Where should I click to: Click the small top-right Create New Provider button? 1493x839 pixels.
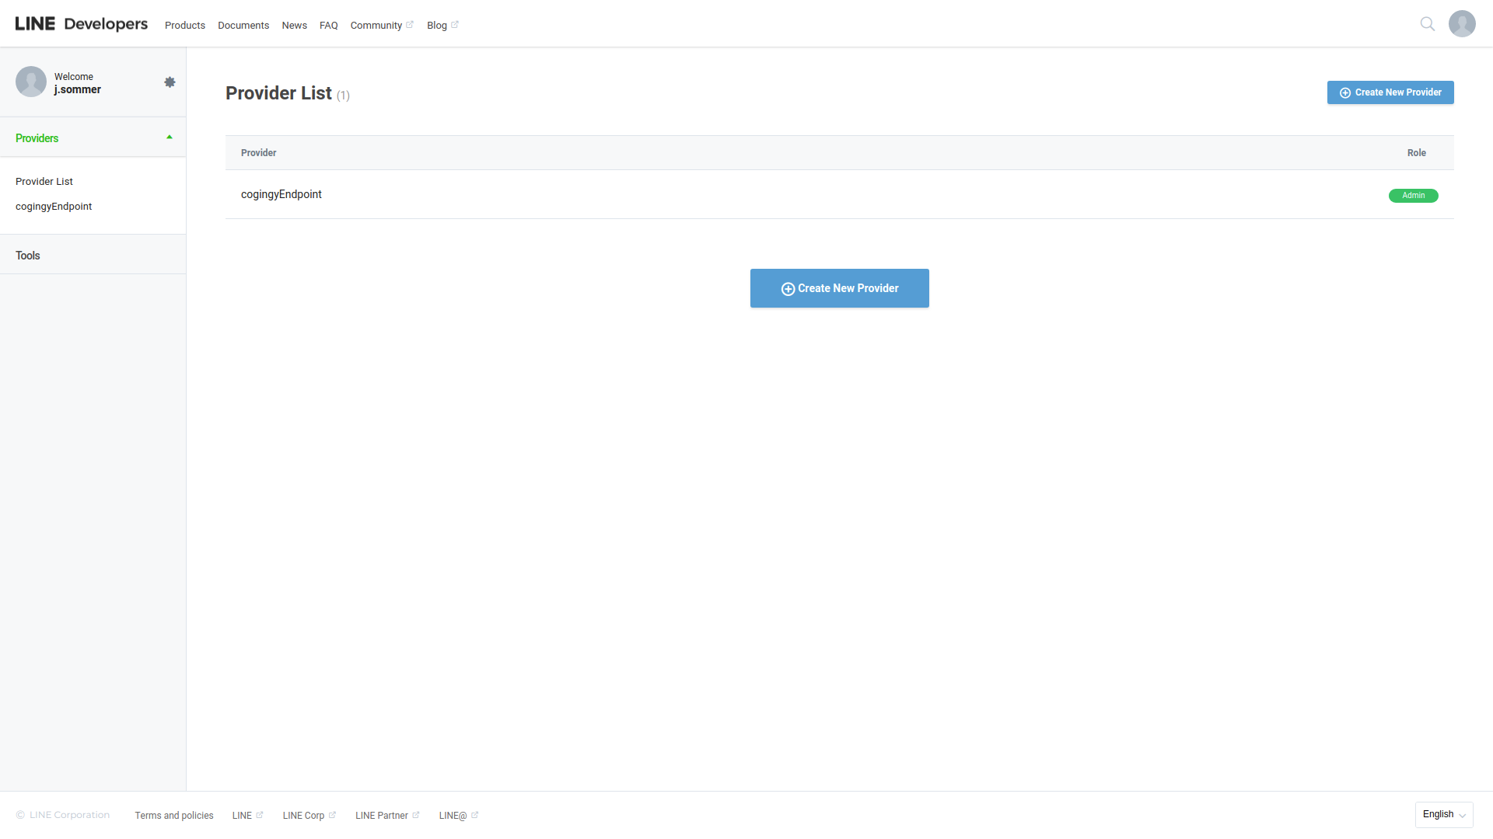pyautogui.click(x=1390, y=92)
